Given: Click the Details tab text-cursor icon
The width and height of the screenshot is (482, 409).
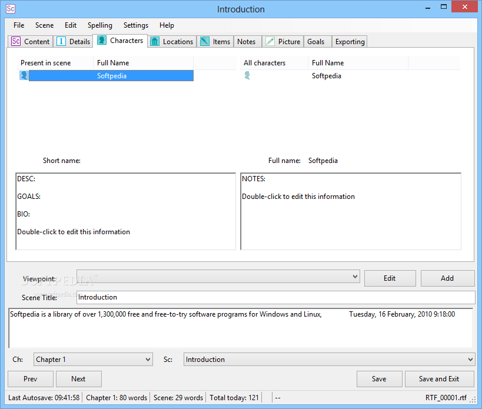Looking at the screenshot, I should coord(61,41).
